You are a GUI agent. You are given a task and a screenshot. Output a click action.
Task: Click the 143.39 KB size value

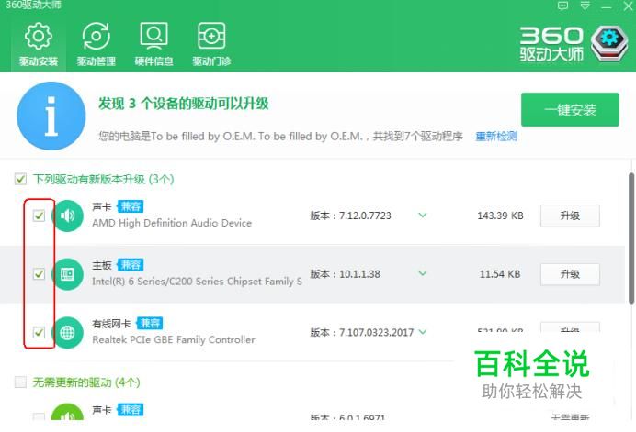[500, 216]
